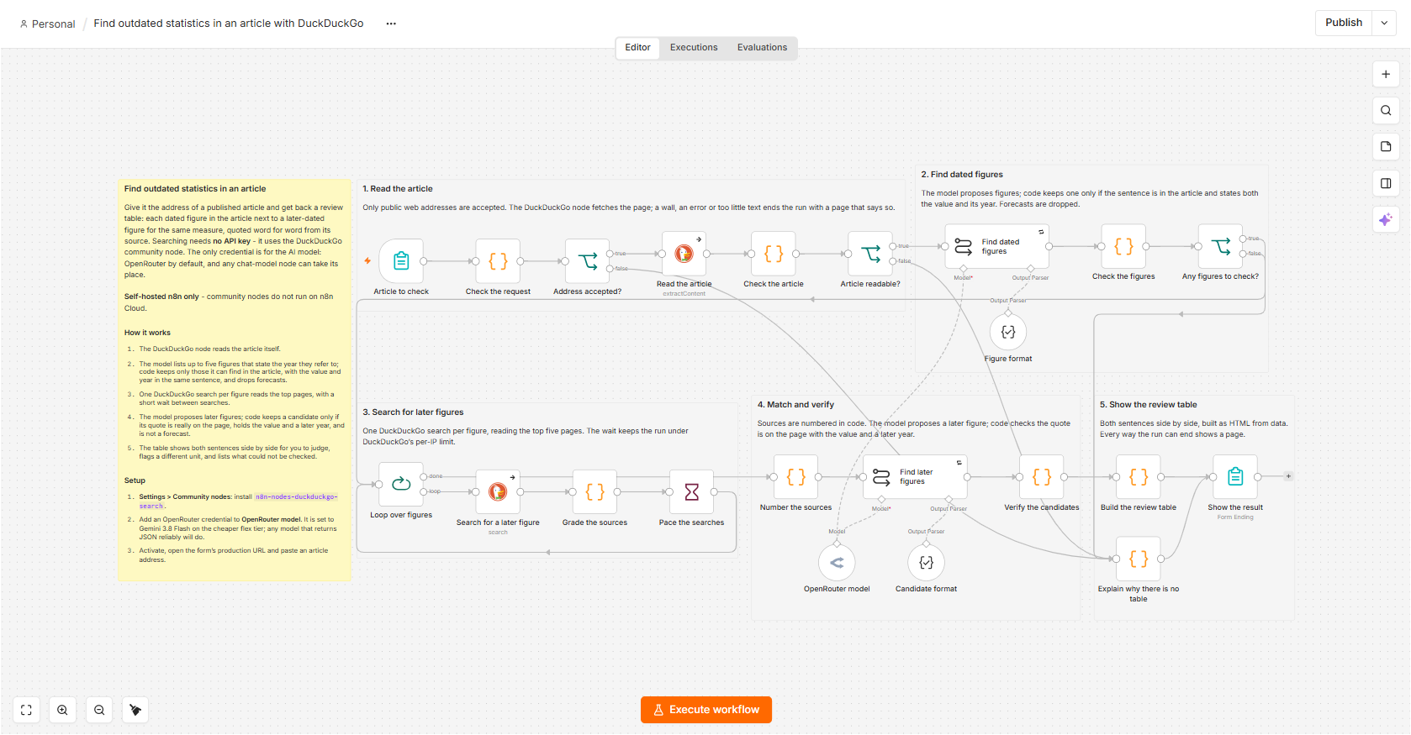Add a node with the plus button
The image size is (1411, 735).
click(x=1386, y=74)
